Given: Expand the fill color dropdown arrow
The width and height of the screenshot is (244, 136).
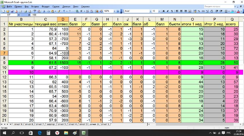Looking at the screenshot, I should pyautogui.click(x=235, y=11).
